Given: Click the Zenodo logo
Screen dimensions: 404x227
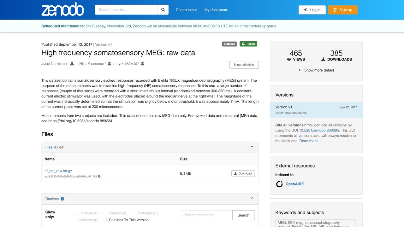Looking at the screenshot, I should click(62, 10).
